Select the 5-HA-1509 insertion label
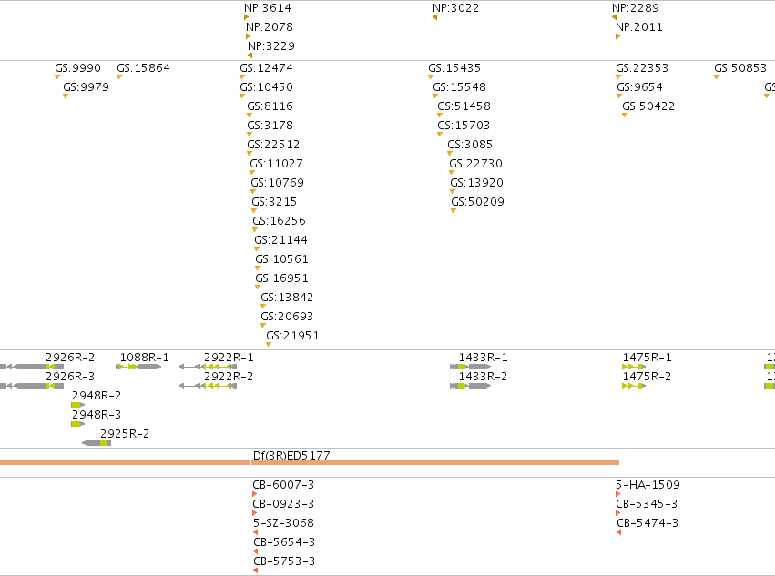This screenshot has height=576, width=775. [x=648, y=485]
